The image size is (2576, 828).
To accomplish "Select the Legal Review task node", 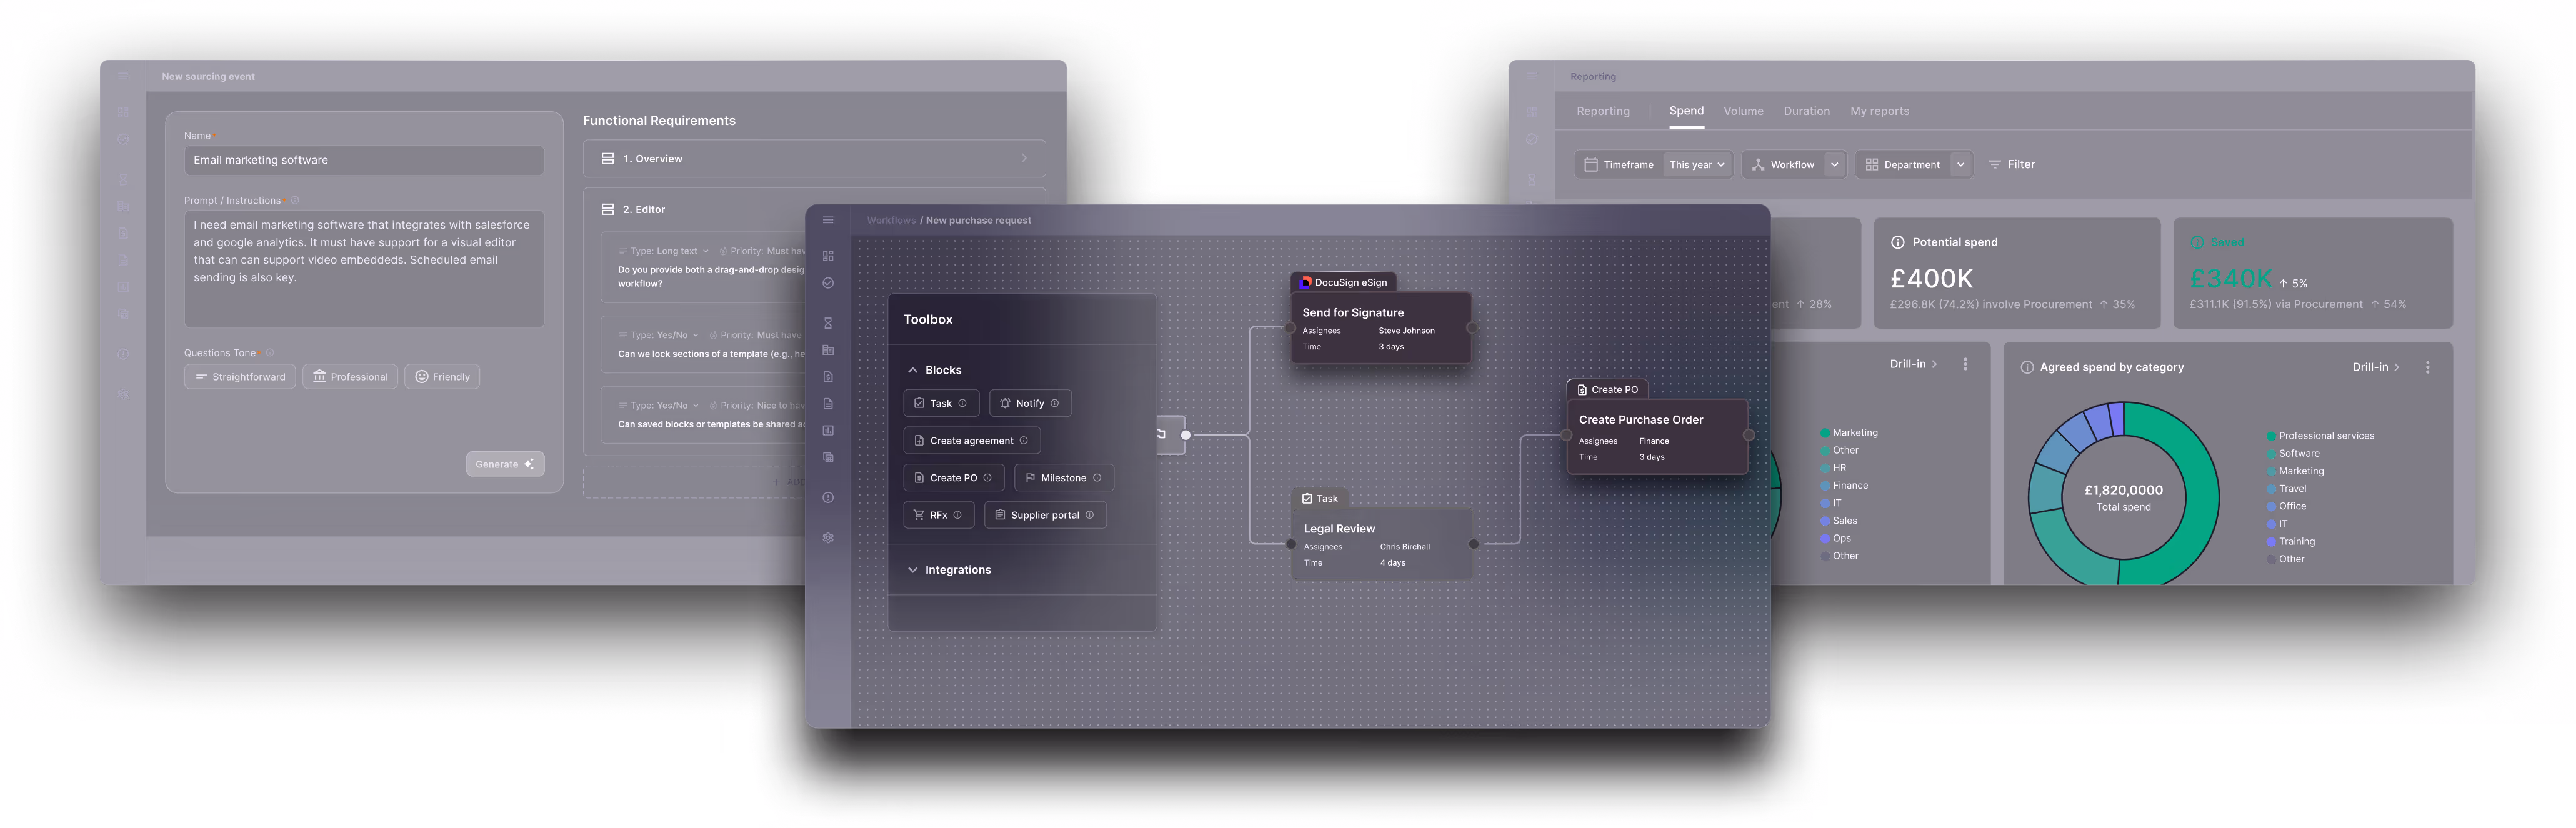I will click(1382, 545).
